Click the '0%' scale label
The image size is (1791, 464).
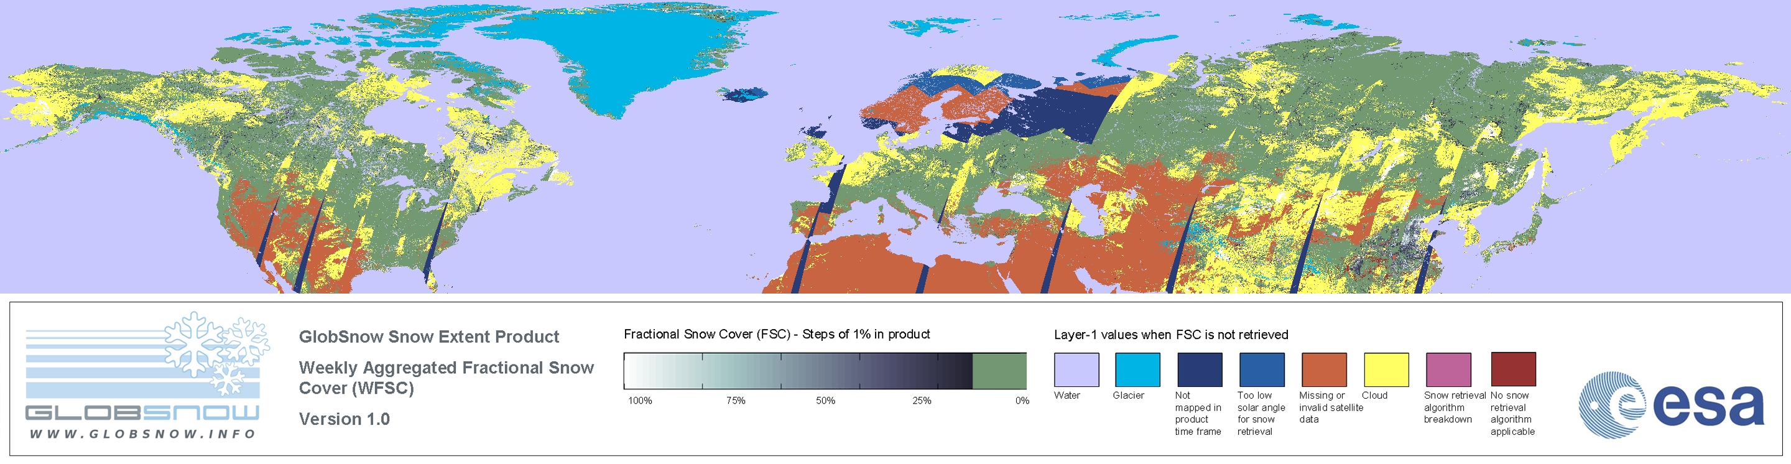[x=1022, y=401]
